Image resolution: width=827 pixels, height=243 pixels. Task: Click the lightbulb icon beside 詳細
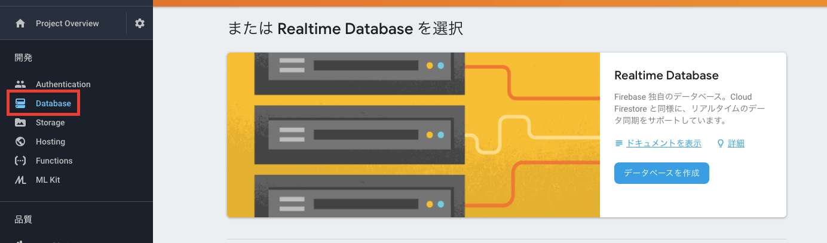(x=720, y=143)
